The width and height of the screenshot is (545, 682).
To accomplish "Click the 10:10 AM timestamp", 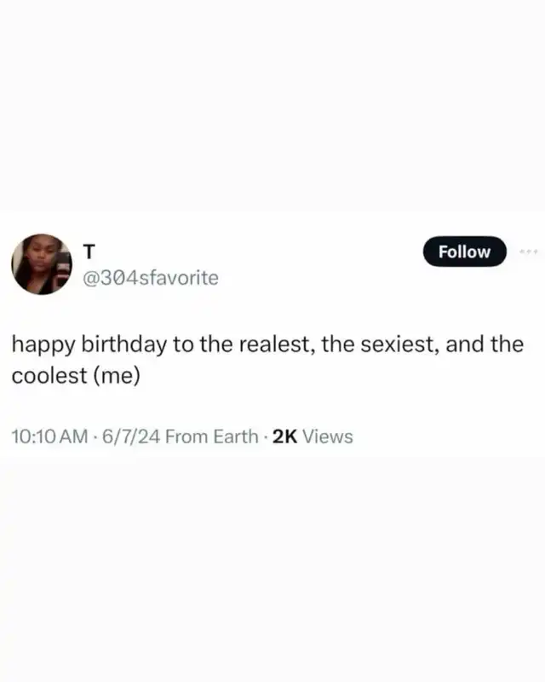I will click(x=49, y=436).
